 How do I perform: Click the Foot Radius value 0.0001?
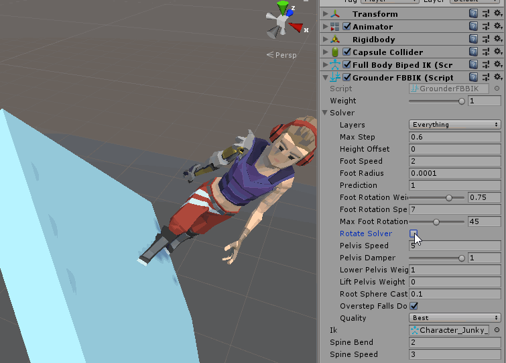(454, 173)
